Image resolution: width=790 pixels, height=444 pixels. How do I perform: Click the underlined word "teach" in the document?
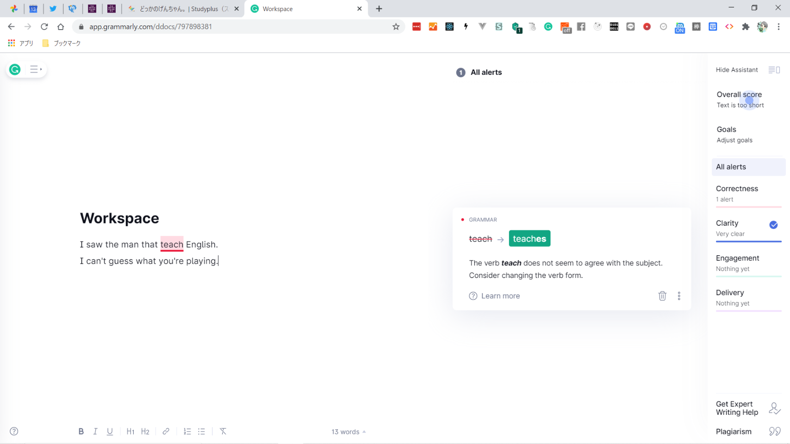pyautogui.click(x=172, y=245)
